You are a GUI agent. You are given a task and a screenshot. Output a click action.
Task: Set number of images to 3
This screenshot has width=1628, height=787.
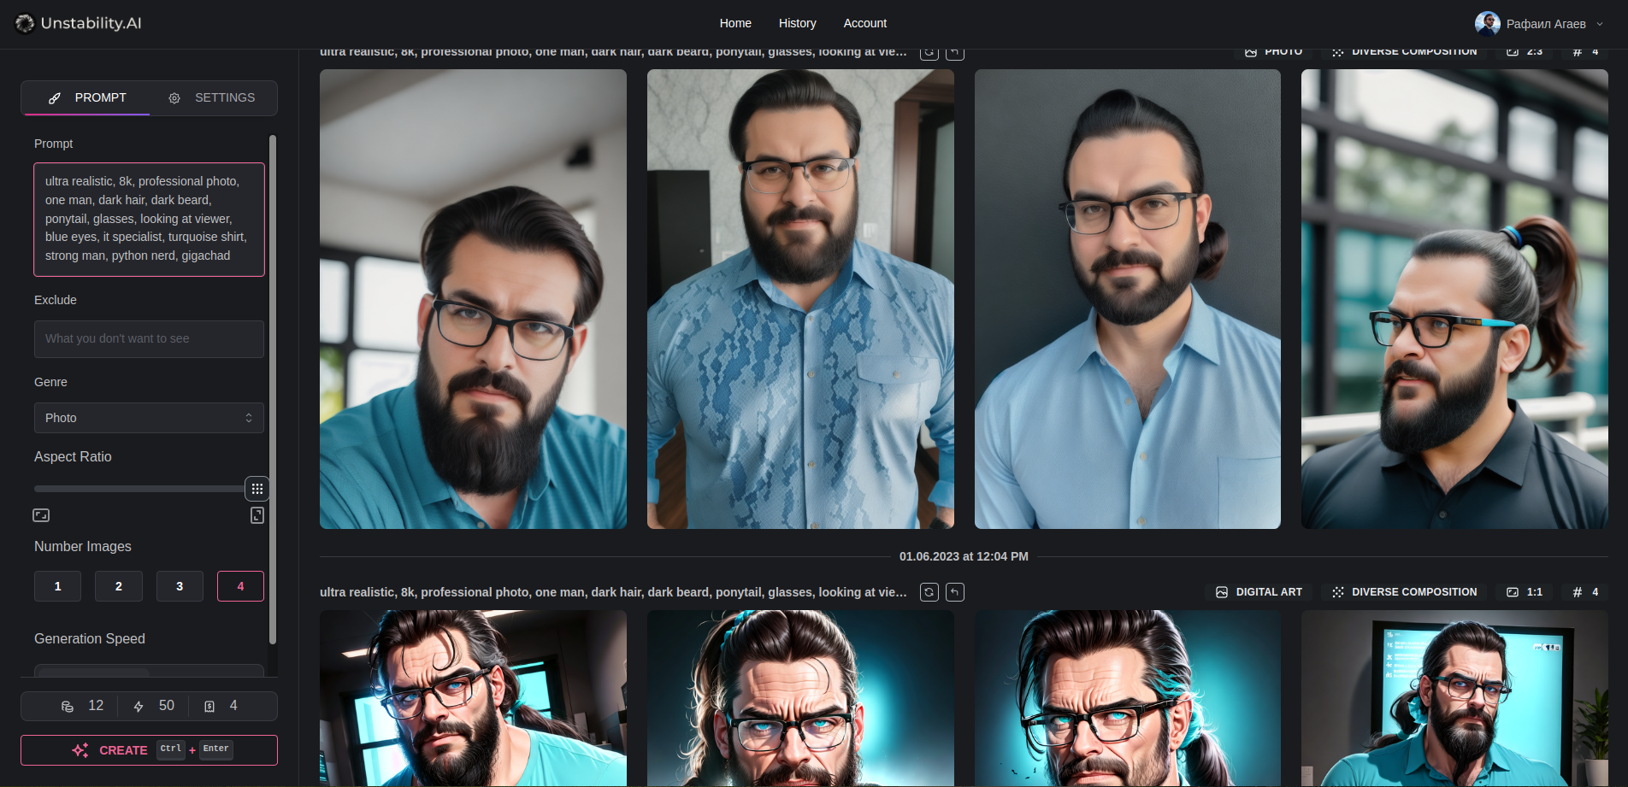tap(180, 586)
